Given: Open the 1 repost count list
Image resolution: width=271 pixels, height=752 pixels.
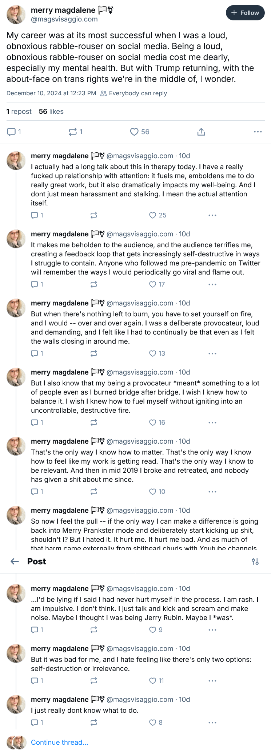Looking at the screenshot, I should pos(19,112).
